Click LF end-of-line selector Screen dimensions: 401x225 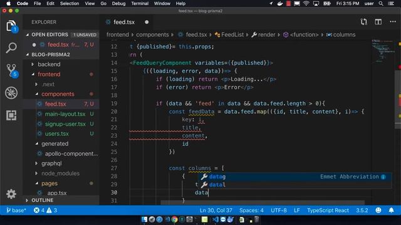coord(296,211)
